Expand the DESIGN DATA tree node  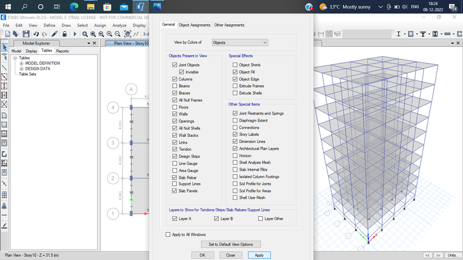coord(21,69)
